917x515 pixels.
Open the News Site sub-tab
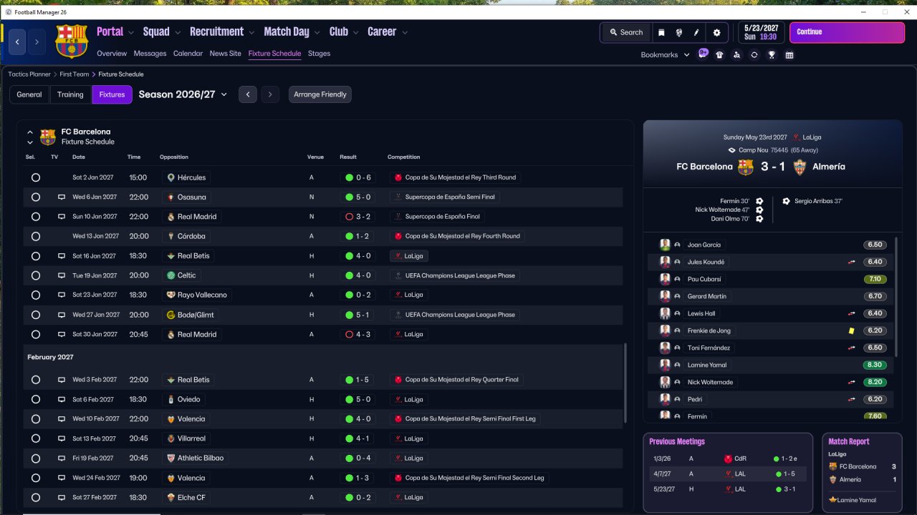226,54
